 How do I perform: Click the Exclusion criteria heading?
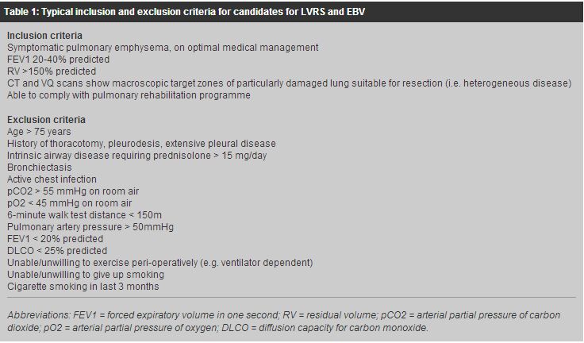tap(46, 120)
